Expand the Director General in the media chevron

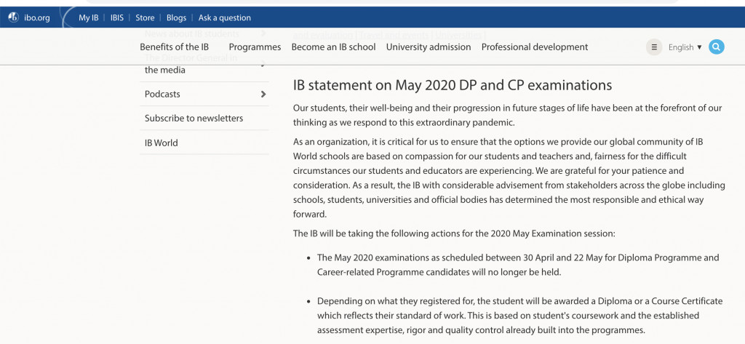263,65
